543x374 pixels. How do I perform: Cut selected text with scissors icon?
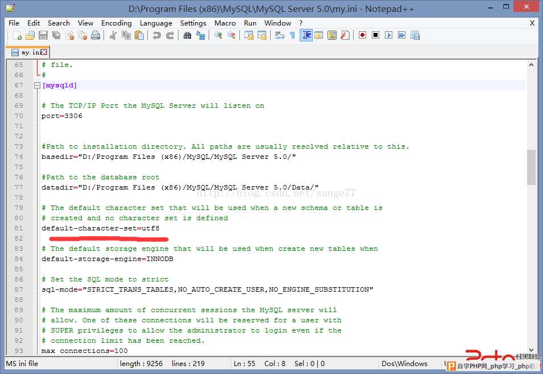pos(113,35)
